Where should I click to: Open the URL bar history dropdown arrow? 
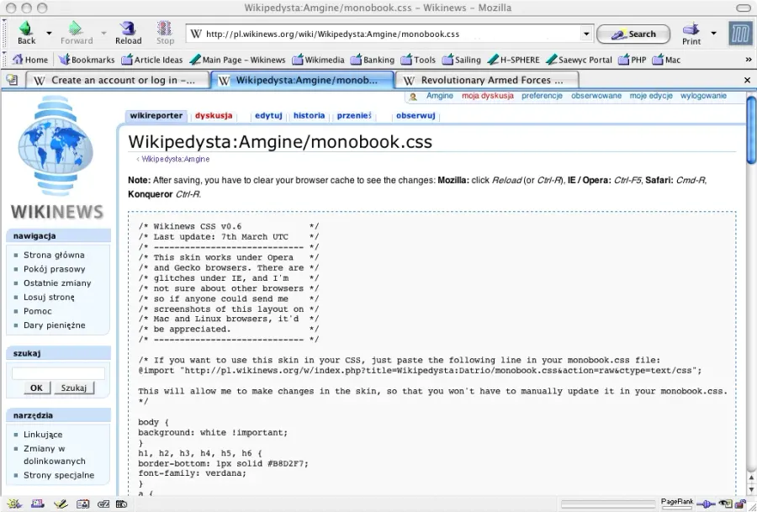click(x=586, y=34)
